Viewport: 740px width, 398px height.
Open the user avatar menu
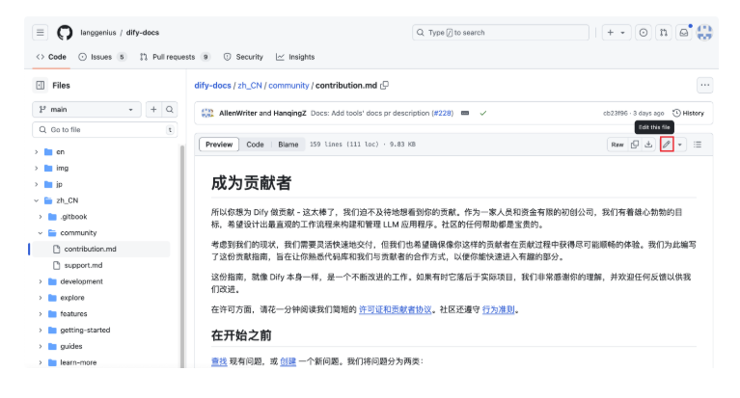click(704, 33)
